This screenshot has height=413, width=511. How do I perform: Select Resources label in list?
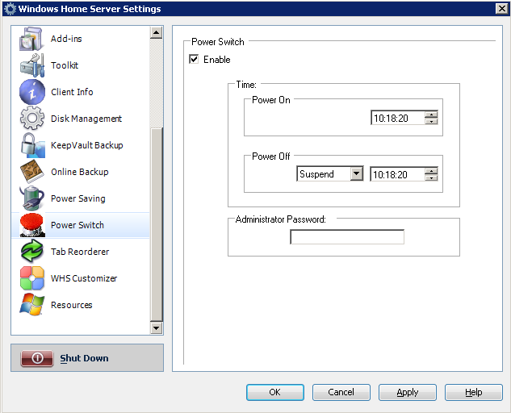click(72, 305)
